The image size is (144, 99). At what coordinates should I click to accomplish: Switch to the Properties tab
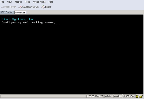click(x=20, y=12)
